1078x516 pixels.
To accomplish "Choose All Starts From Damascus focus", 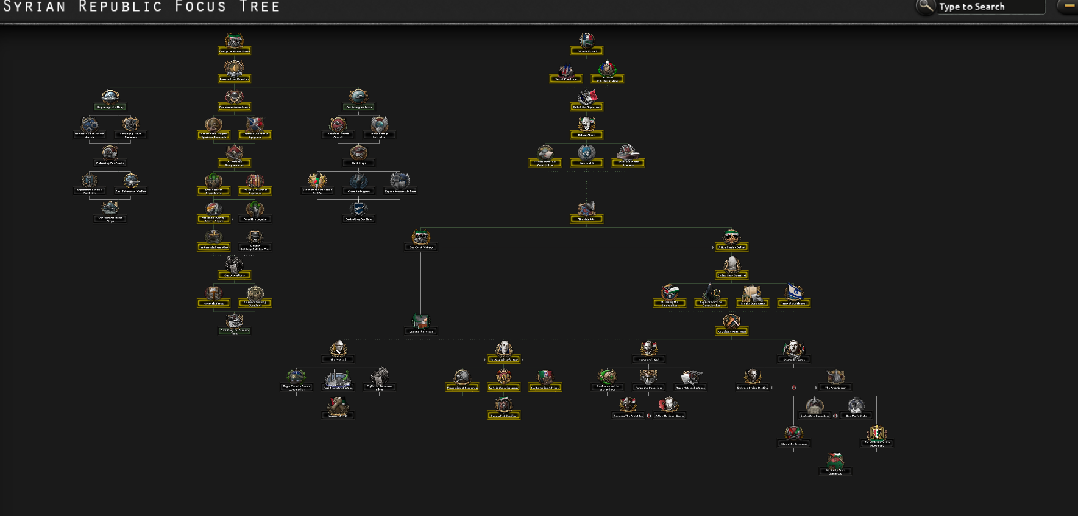I will [835, 464].
